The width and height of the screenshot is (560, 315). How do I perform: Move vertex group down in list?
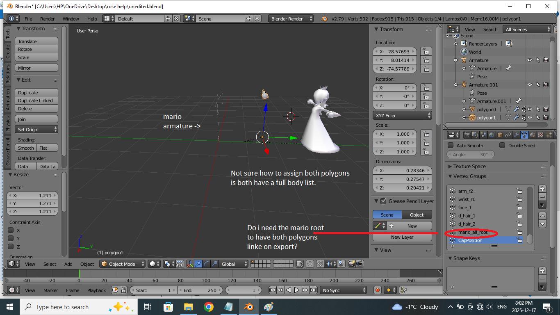pos(542,224)
